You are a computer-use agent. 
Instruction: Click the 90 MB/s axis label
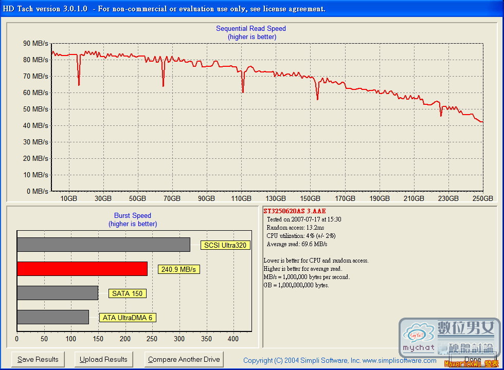(35, 43)
